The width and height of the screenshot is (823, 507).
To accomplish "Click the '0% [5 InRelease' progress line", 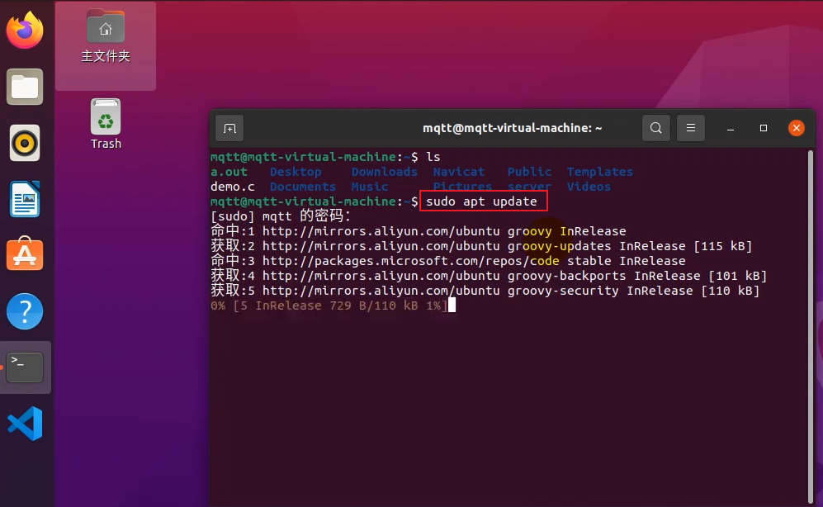I will tap(329, 306).
